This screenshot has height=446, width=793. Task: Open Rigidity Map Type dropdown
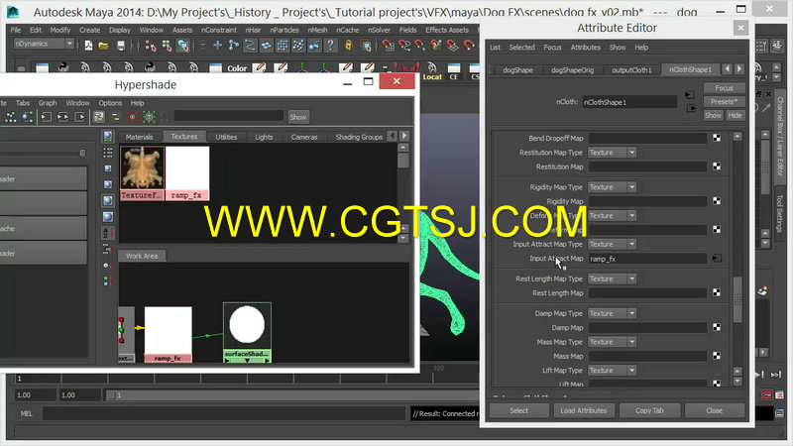click(x=612, y=187)
